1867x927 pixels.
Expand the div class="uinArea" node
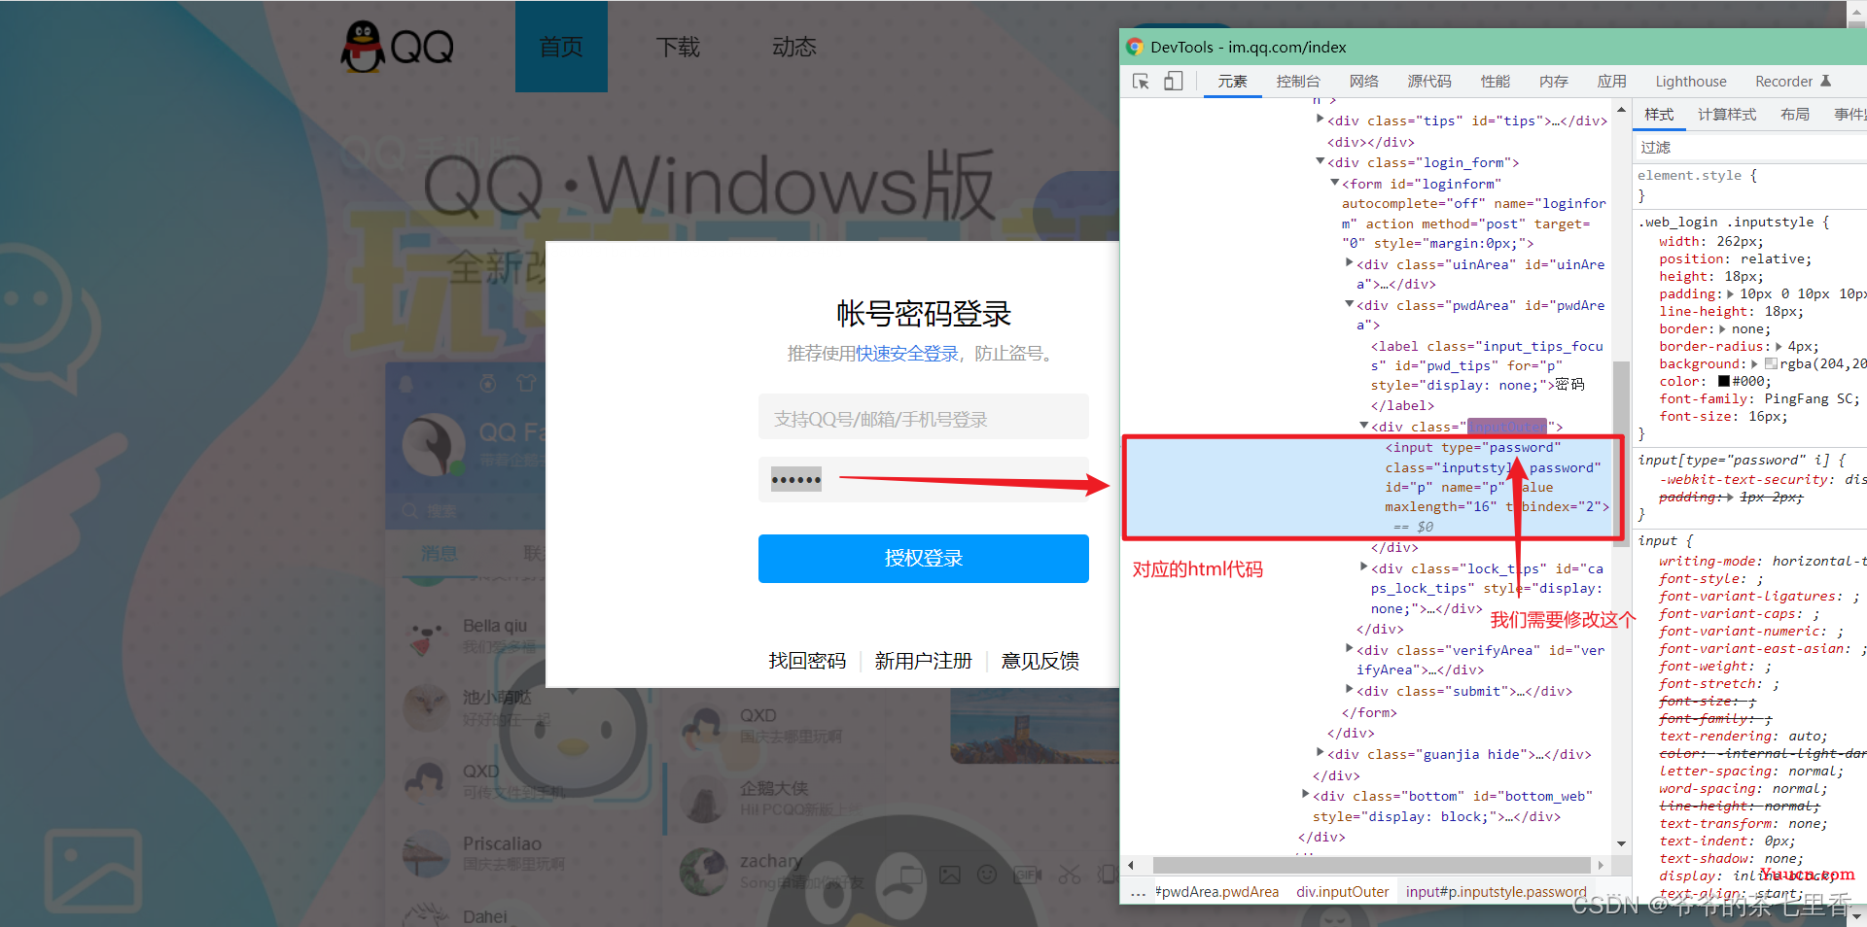pyautogui.click(x=1349, y=262)
